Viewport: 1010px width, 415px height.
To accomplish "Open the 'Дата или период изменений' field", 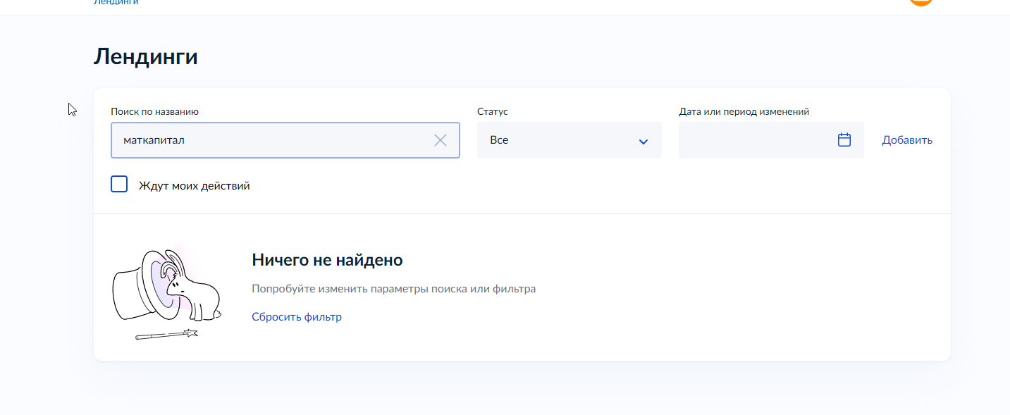I will (x=771, y=140).
